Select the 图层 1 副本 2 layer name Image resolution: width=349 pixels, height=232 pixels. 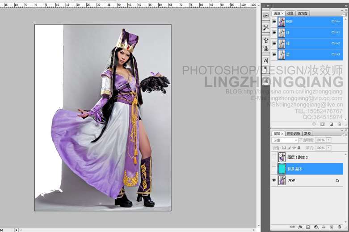[298, 157]
